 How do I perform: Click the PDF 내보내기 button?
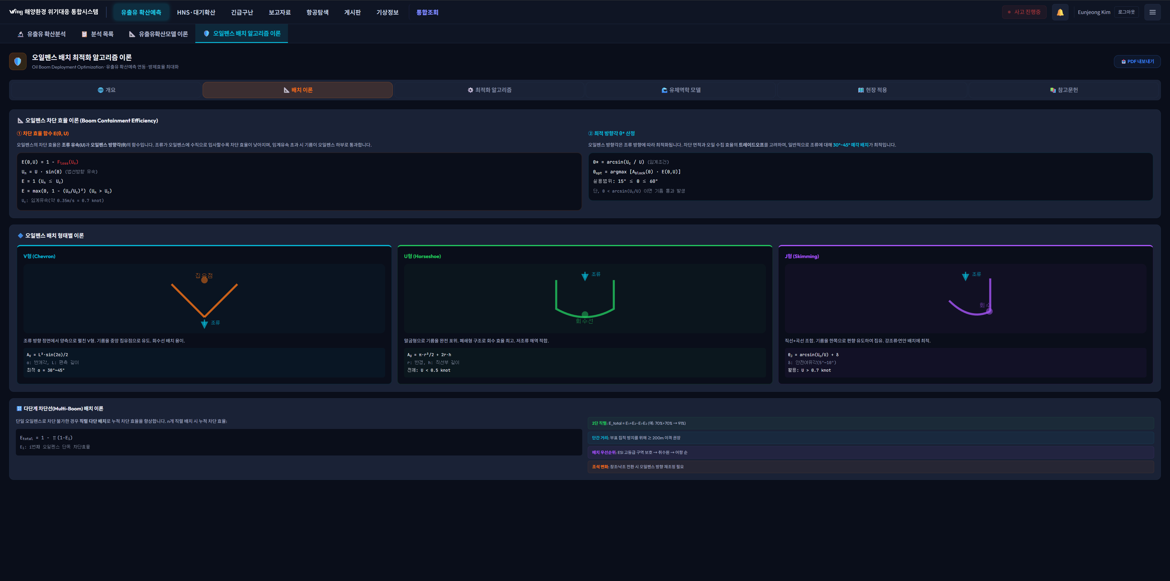1137,61
